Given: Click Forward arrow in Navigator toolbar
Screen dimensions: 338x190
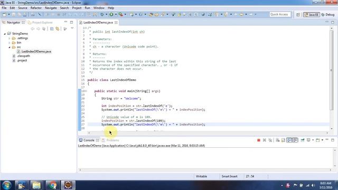Looking at the screenshot, I should [x=38, y=28].
